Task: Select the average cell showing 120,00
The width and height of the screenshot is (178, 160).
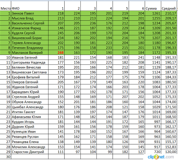Action: pos(169,152)
